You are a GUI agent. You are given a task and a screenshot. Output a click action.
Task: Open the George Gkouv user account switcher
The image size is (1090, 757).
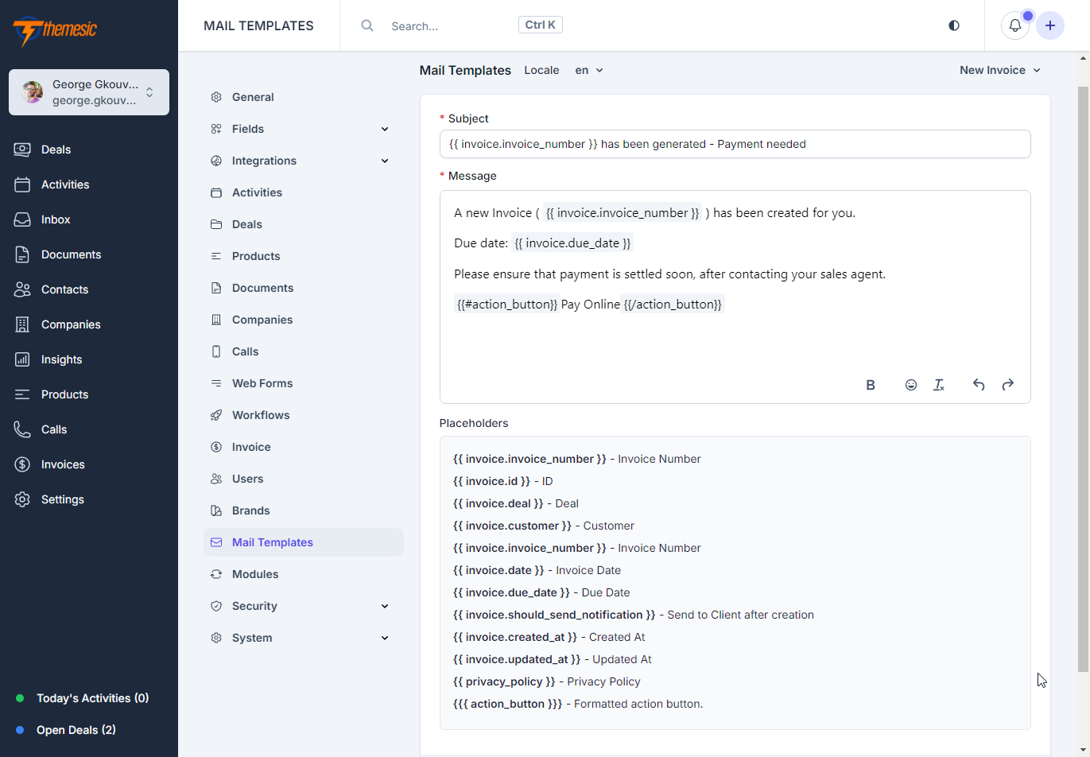[89, 92]
